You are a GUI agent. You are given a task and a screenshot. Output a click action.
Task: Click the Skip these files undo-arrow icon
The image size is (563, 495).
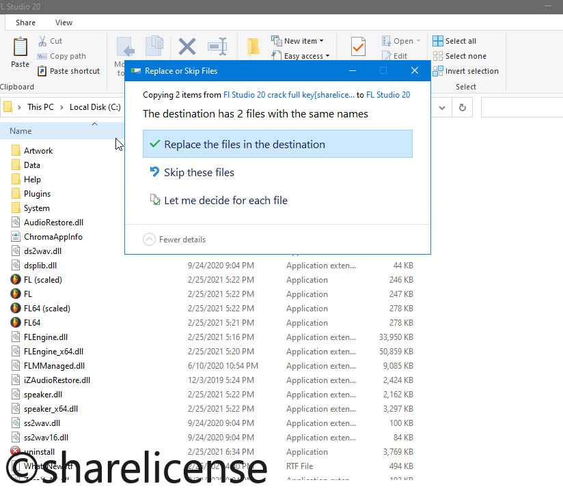point(154,172)
